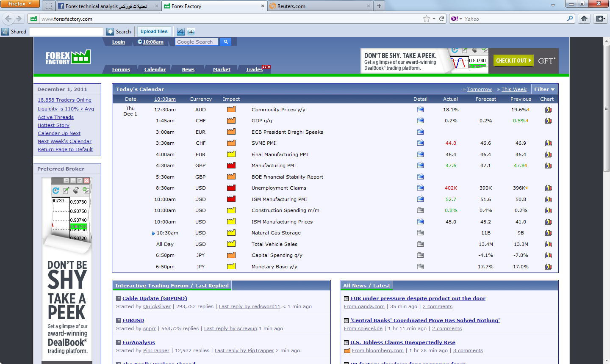This screenshot has height=364, width=610.
Task: Click Last reply by redsword11 link
Action: [x=250, y=306]
